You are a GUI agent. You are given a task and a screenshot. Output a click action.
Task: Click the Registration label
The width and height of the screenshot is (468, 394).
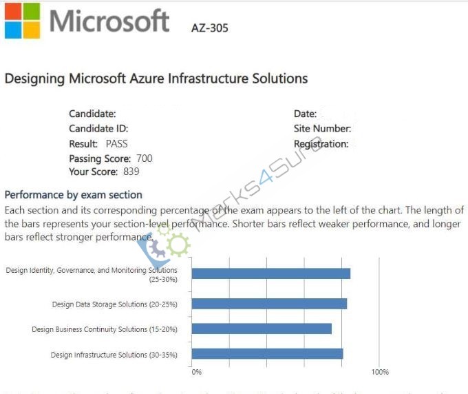pos(321,144)
